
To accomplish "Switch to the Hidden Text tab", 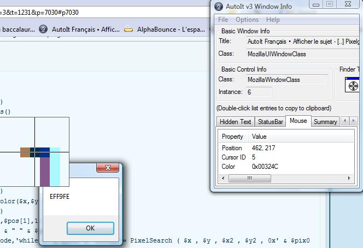I will [235, 122].
